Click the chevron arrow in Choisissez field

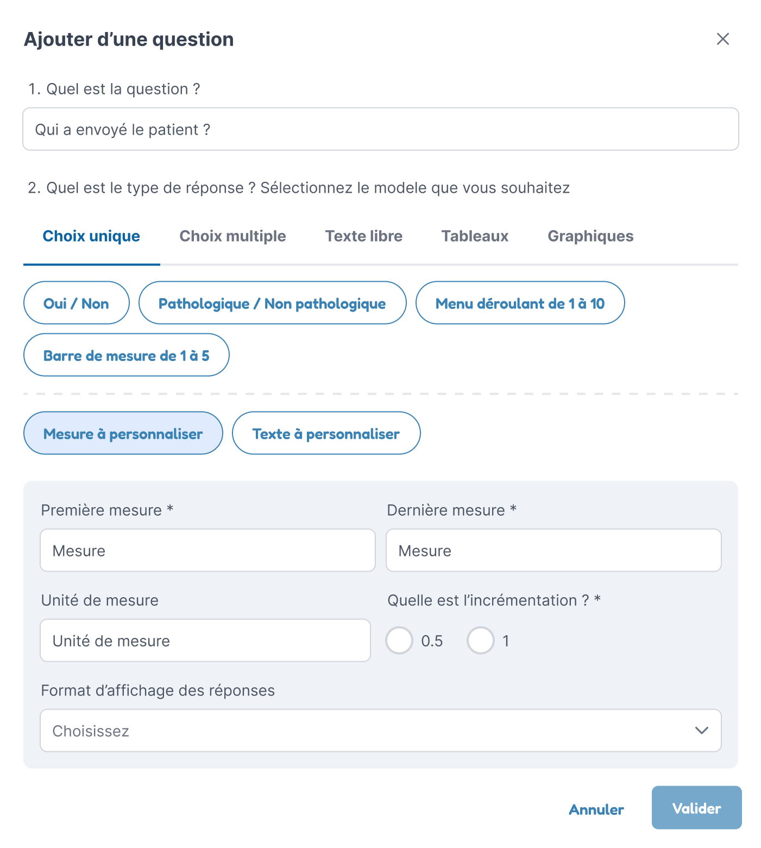click(701, 731)
